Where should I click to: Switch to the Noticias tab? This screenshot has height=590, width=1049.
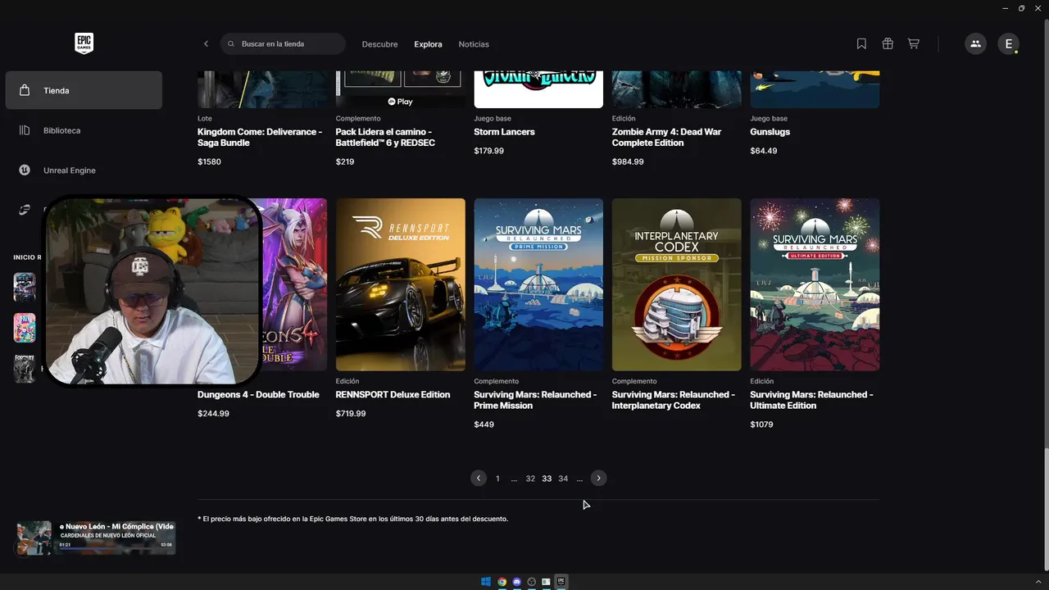(x=474, y=44)
